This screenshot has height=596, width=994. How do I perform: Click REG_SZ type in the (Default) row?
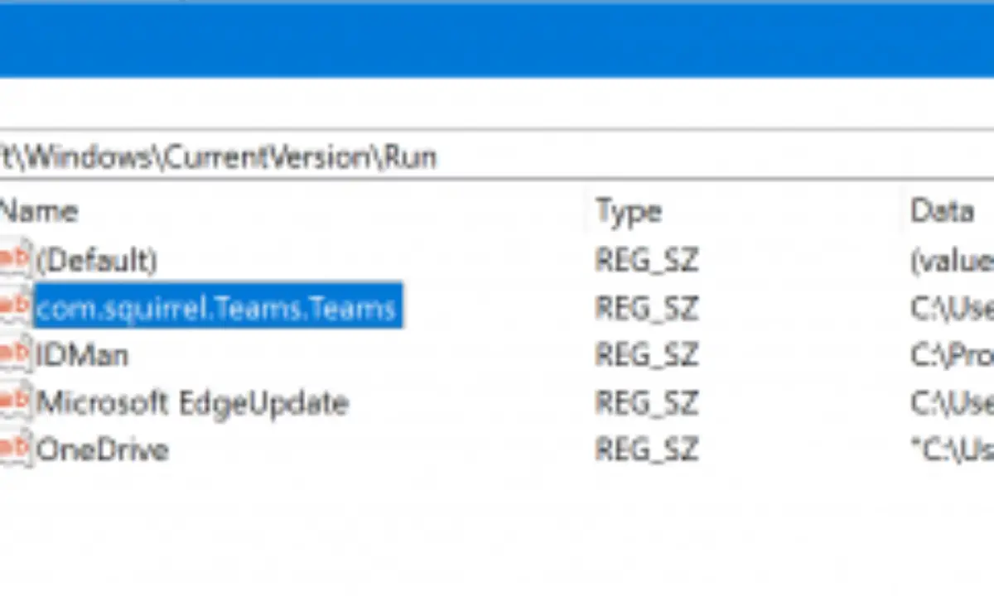pyautogui.click(x=646, y=261)
